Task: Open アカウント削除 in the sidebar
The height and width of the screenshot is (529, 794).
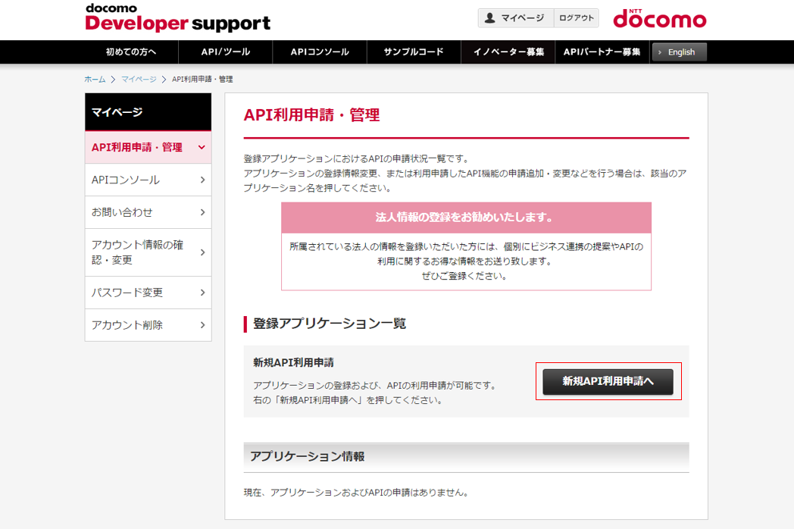Action: (148, 325)
